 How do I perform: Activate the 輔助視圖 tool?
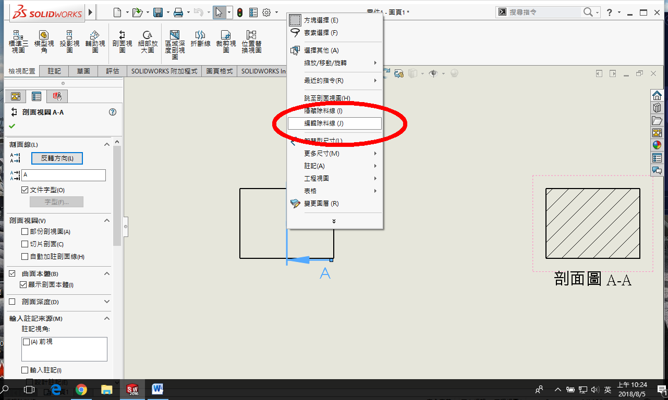[x=95, y=42]
